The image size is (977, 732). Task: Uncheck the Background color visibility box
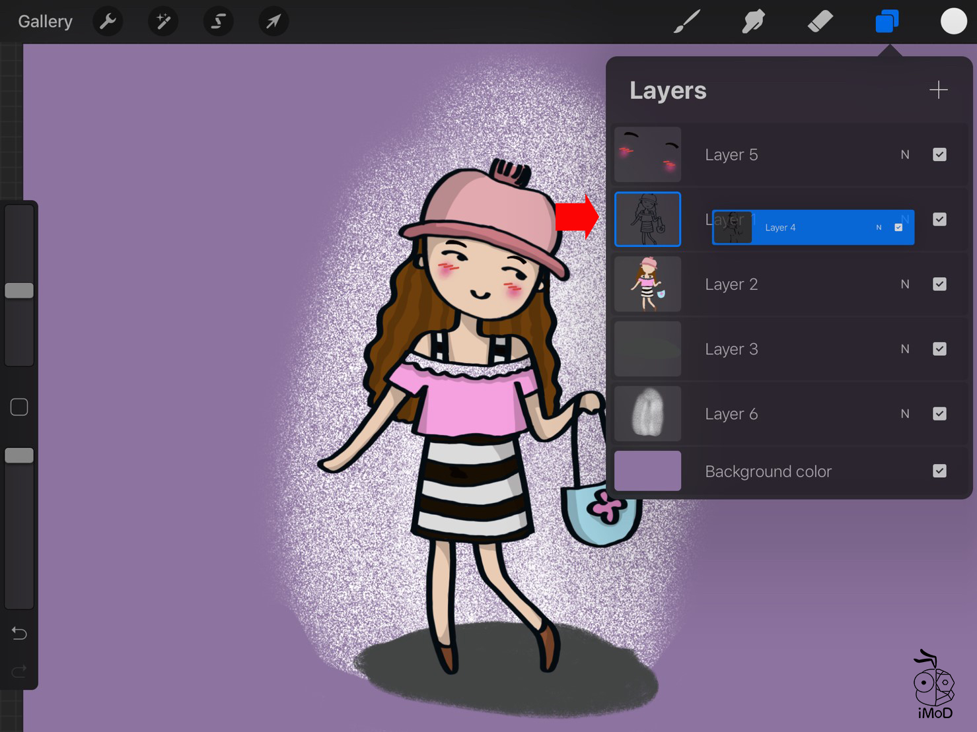[x=939, y=471]
